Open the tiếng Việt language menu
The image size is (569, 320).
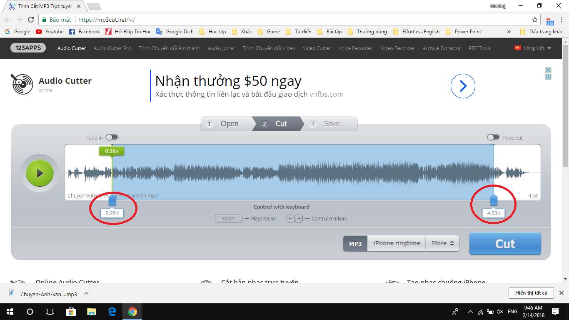(533, 48)
